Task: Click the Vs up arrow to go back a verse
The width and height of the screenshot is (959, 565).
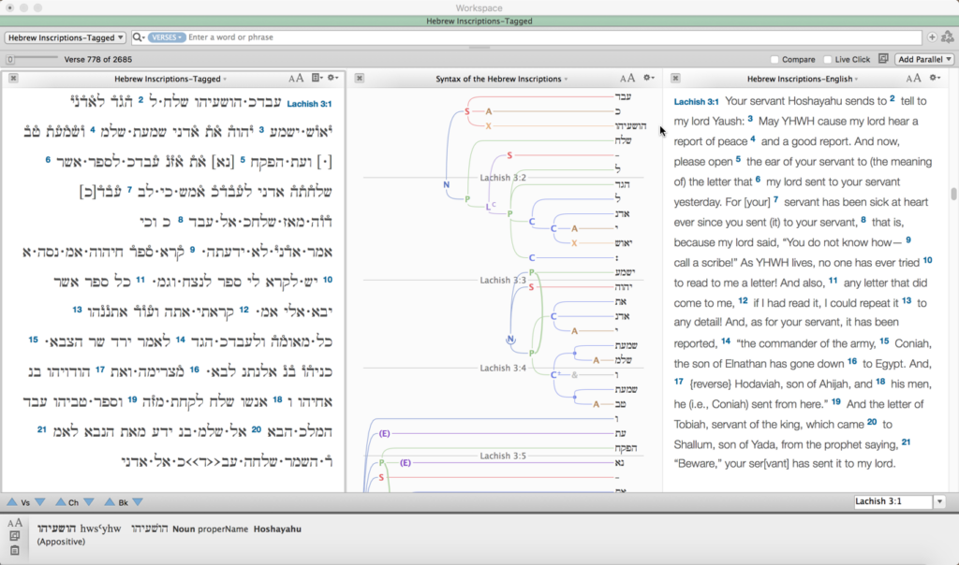Action: (11, 502)
